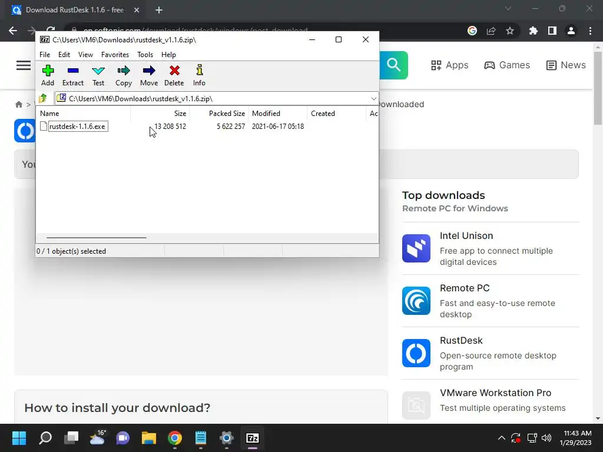Expand the 7-Zip address path dropdown
The image size is (603, 452).
pyautogui.click(x=373, y=99)
